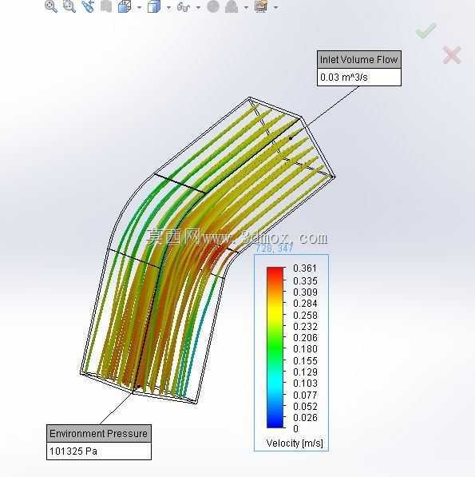Click the 0.232 legend value
The height and width of the screenshot is (477, 475).
tap(305, 327)
